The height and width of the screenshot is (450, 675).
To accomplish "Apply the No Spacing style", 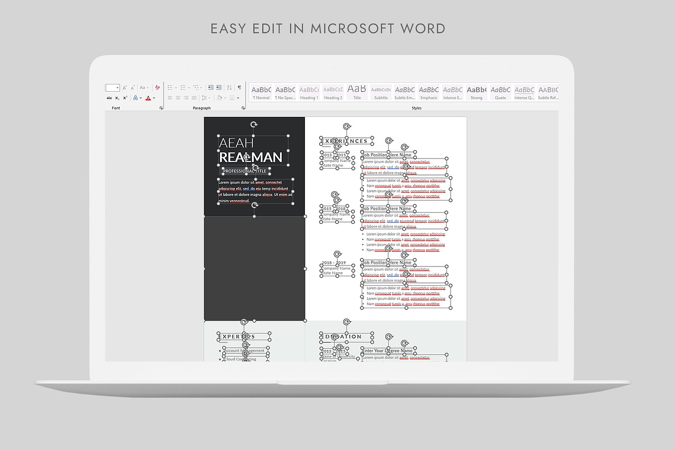I will [x=285, y=92].
